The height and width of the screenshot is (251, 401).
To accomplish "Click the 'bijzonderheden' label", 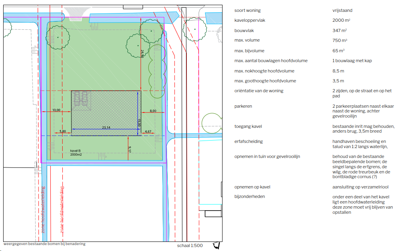I will (249, 197).
